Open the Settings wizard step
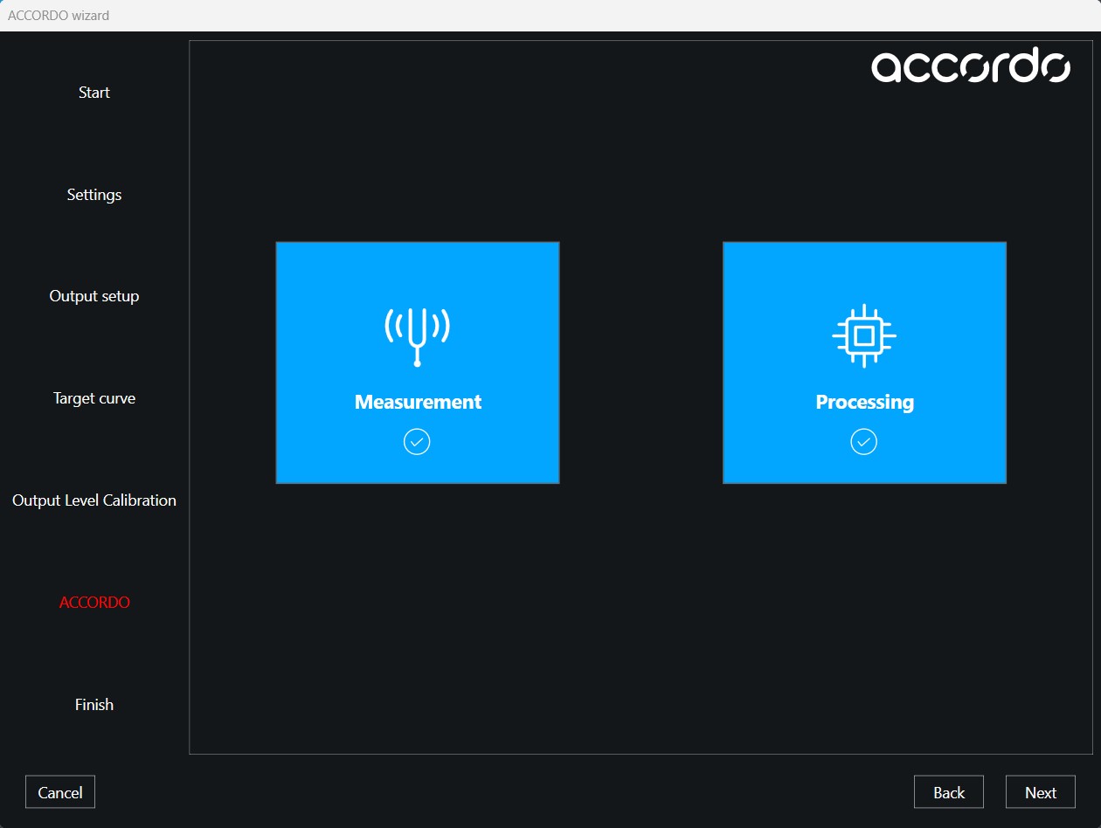Viewport: 1101px width, 828px height. (x=94, y=195)
